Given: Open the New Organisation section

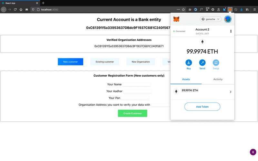Looking at the screenshot, I should tap(141, 62).
